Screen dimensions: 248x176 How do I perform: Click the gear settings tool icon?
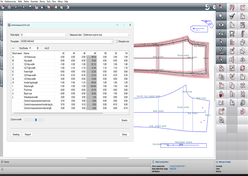[242, 103]
